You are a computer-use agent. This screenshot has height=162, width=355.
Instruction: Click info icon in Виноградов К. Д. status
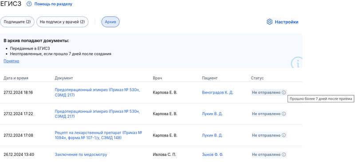284,93
